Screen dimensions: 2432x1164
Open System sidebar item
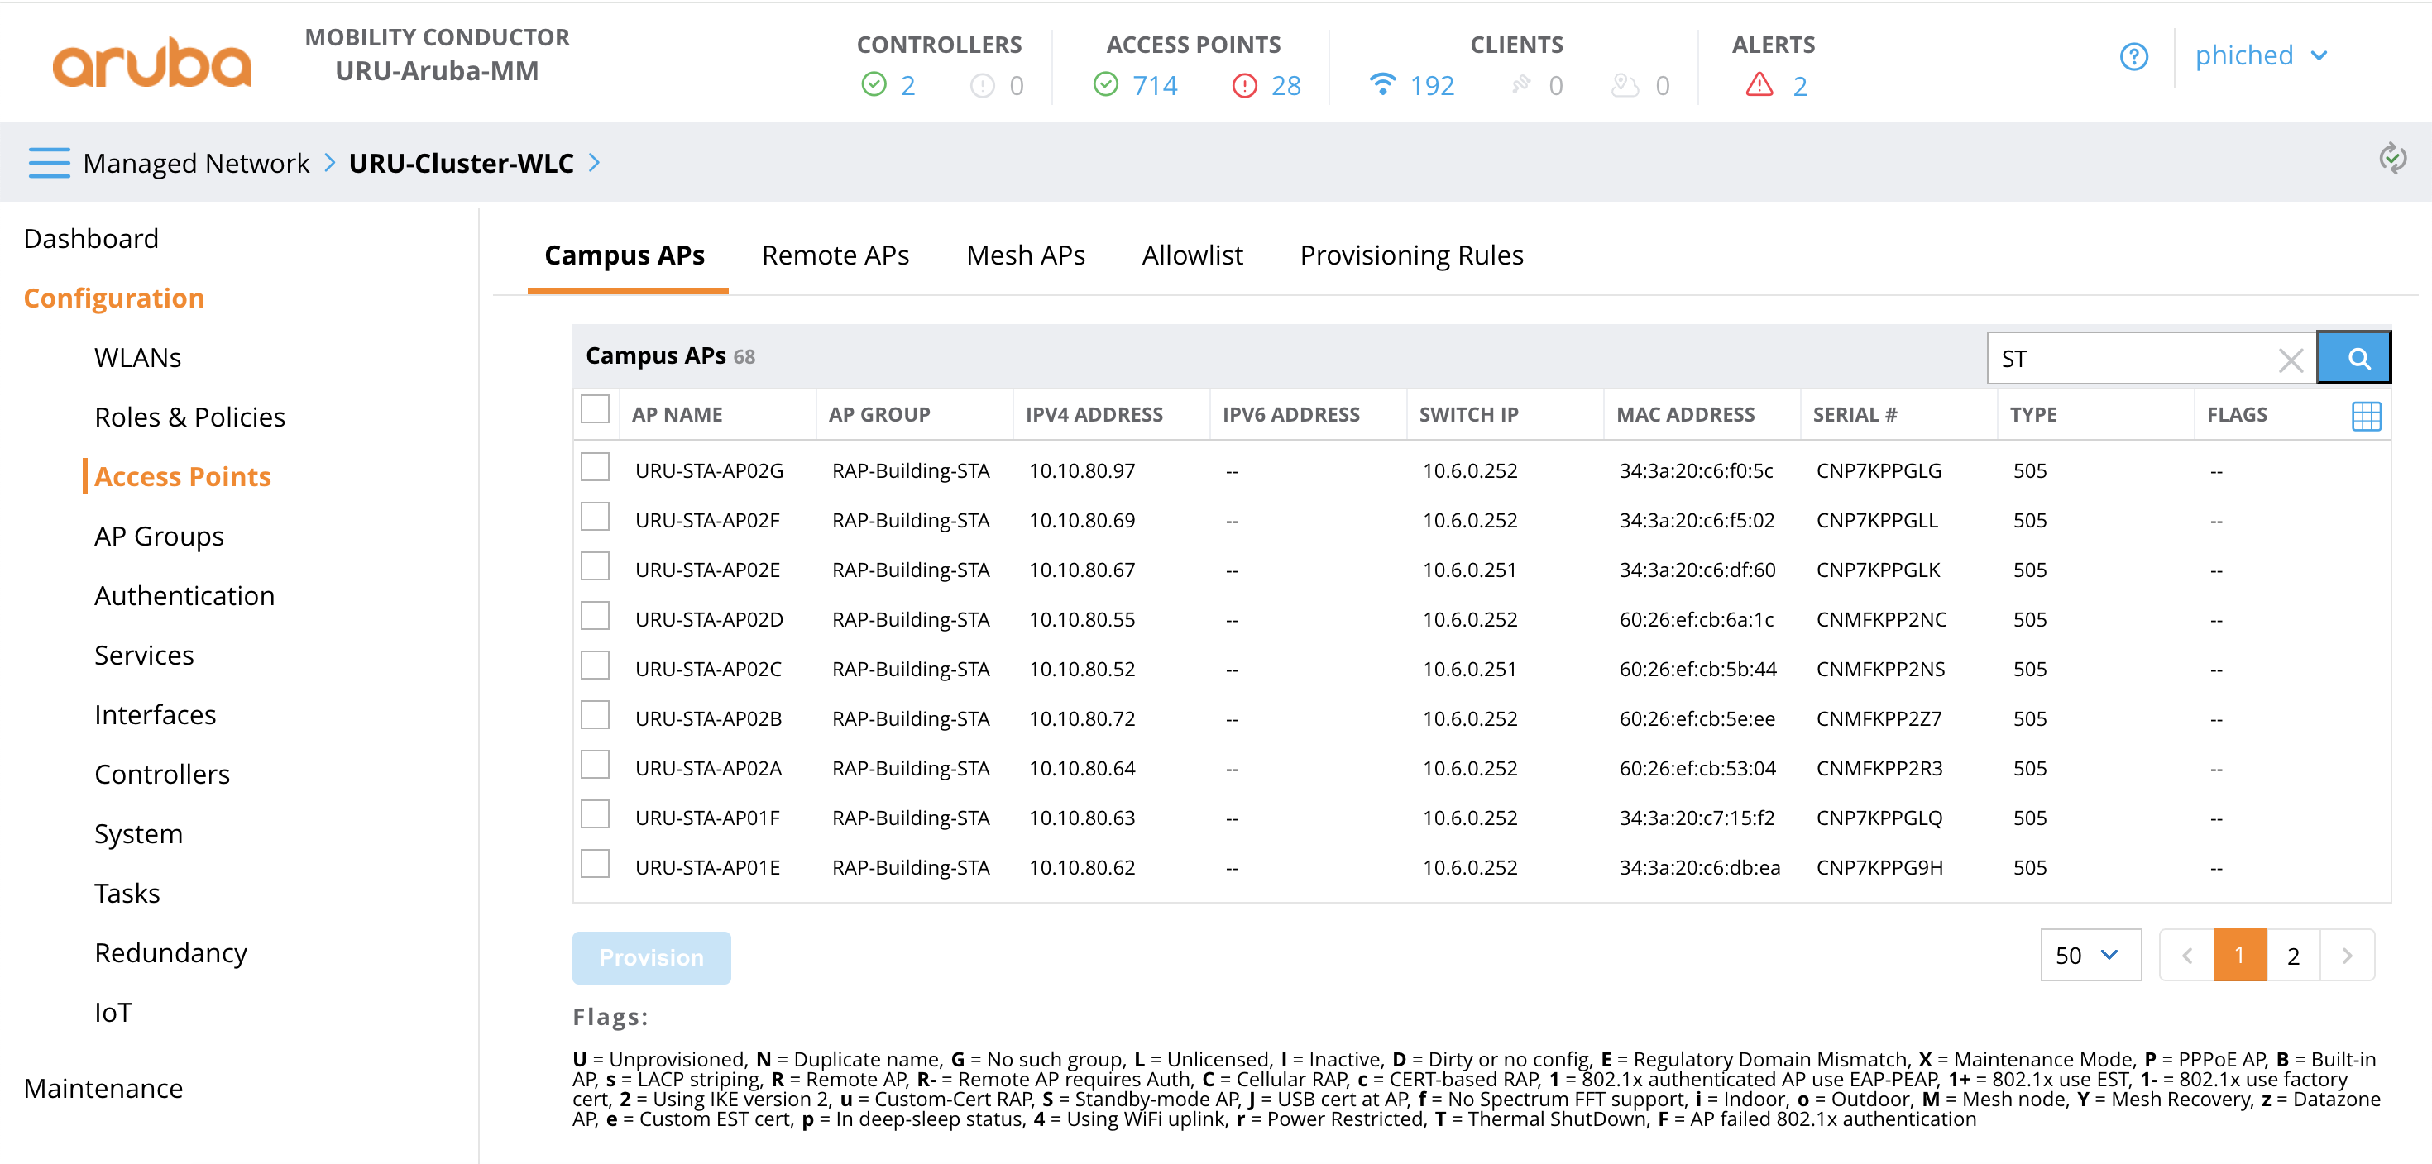[138, 834]
